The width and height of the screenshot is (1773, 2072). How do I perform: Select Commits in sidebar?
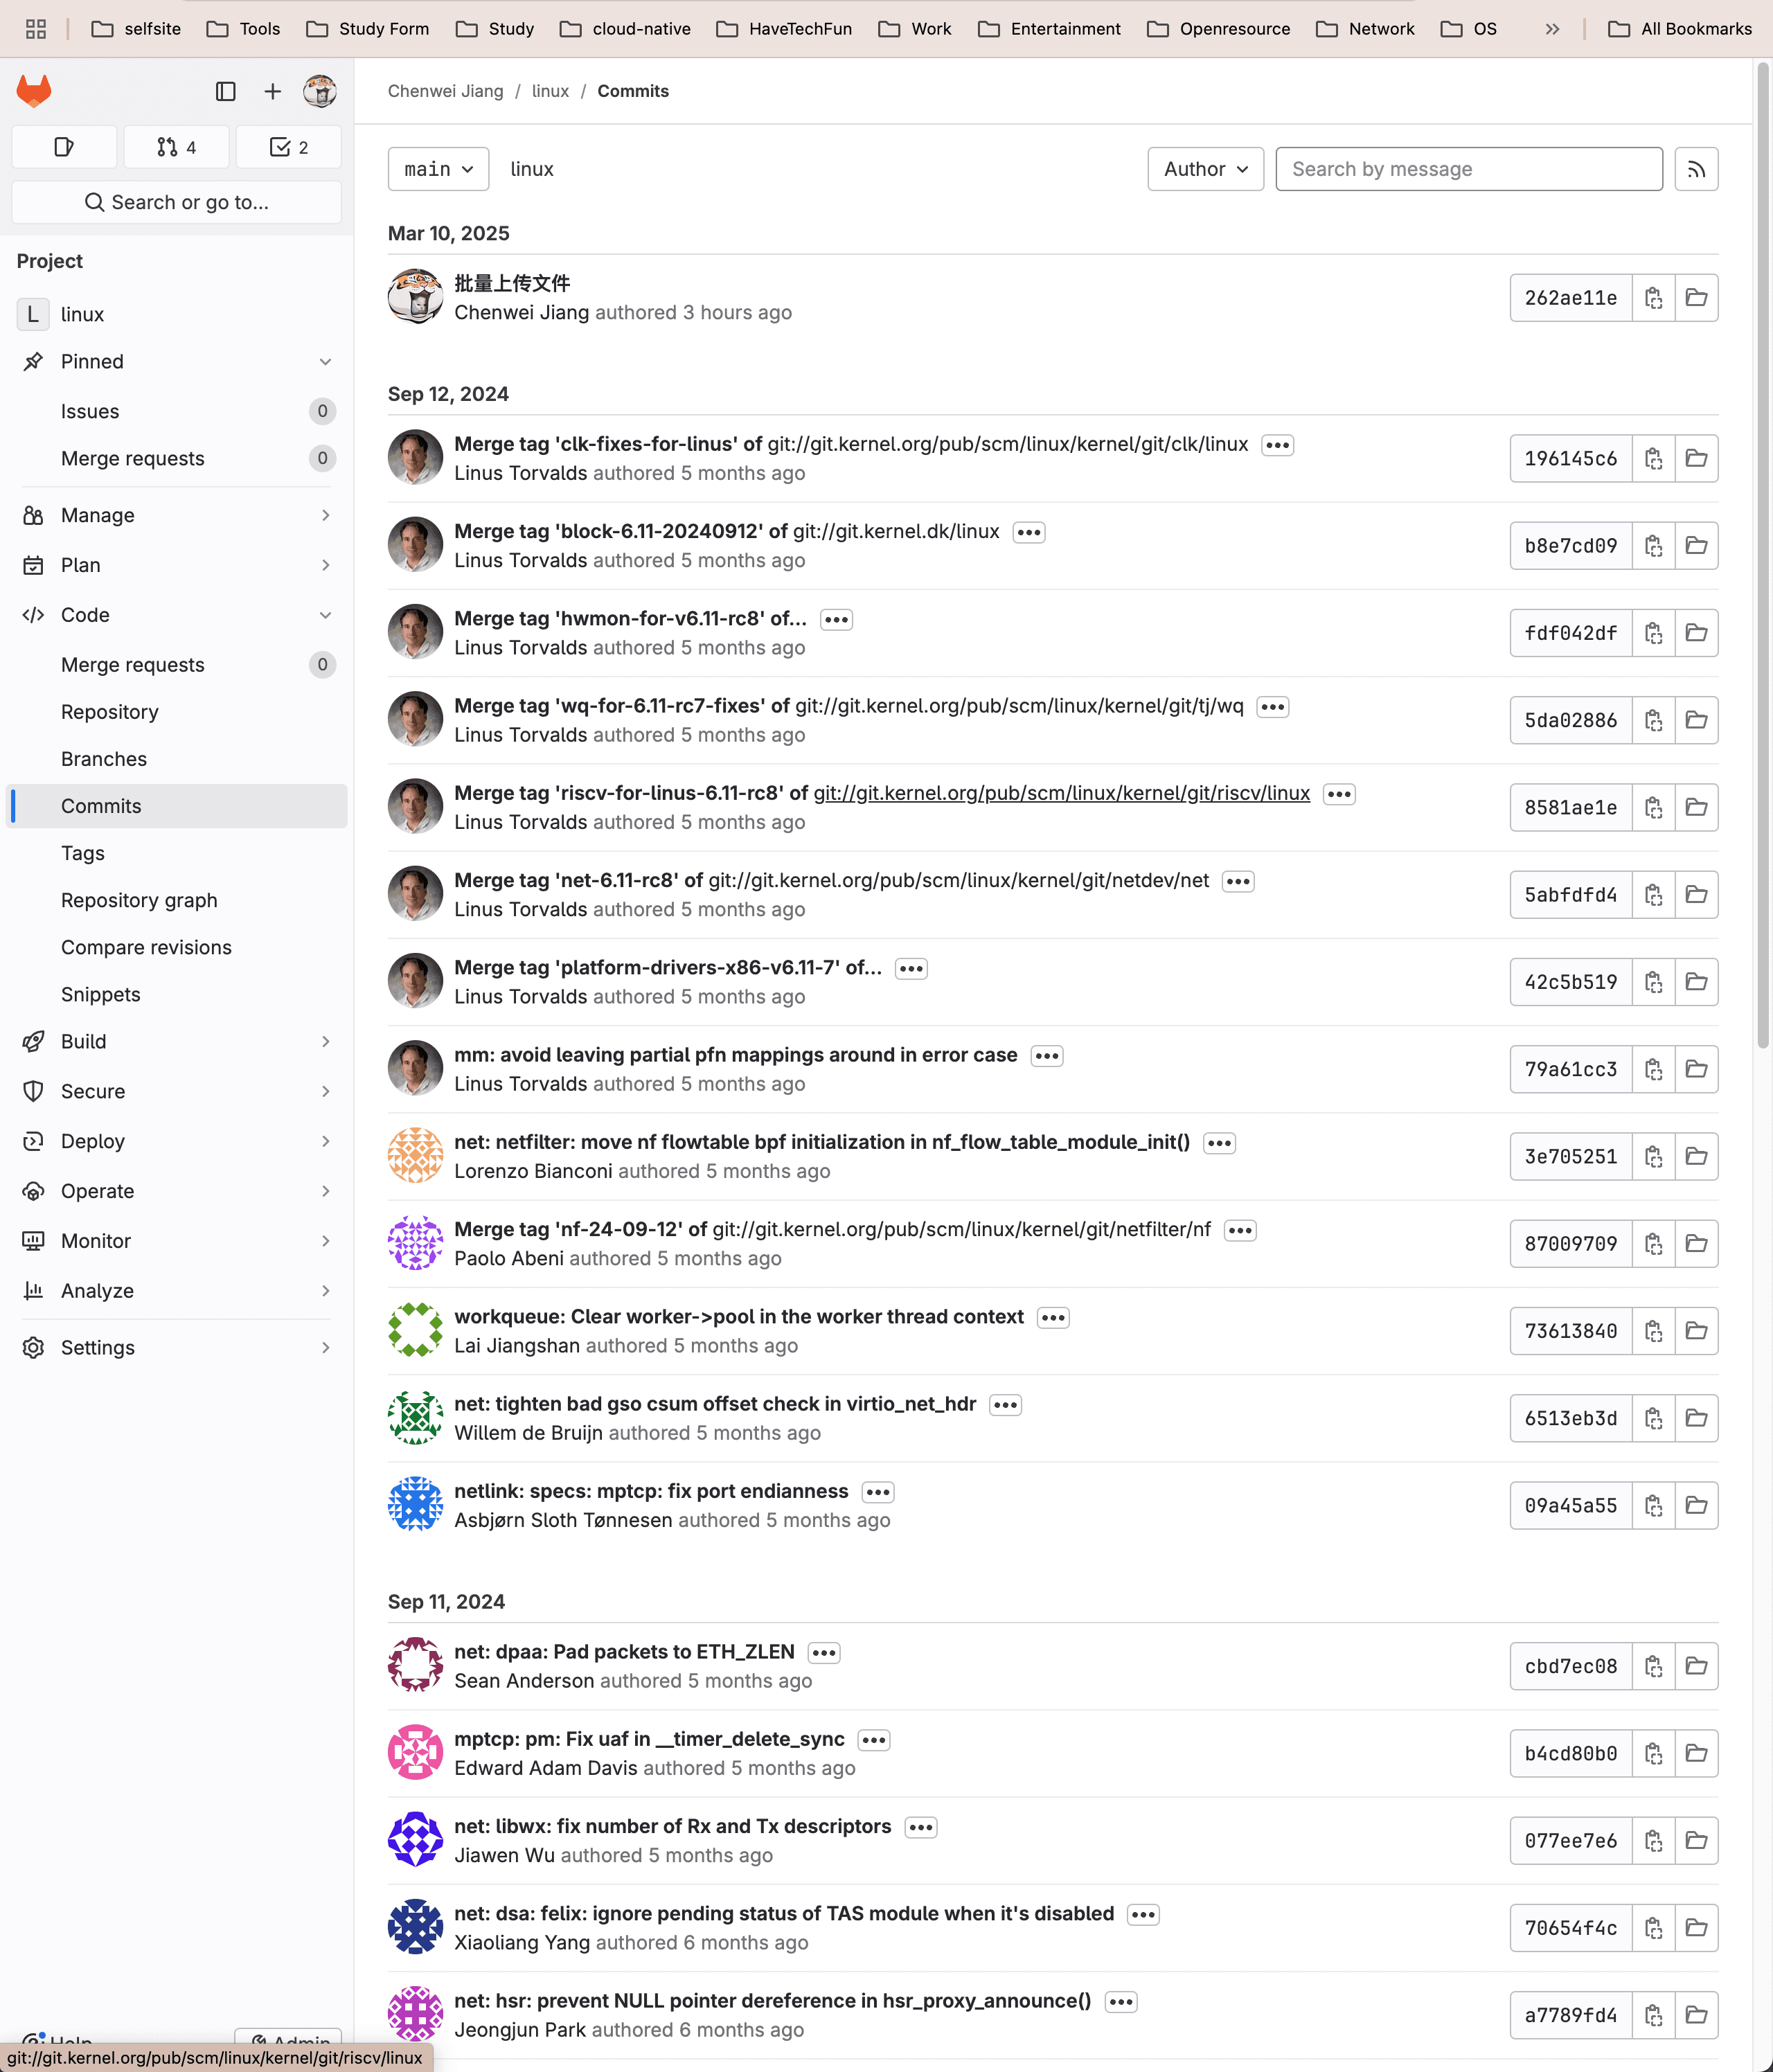[176, 806]
